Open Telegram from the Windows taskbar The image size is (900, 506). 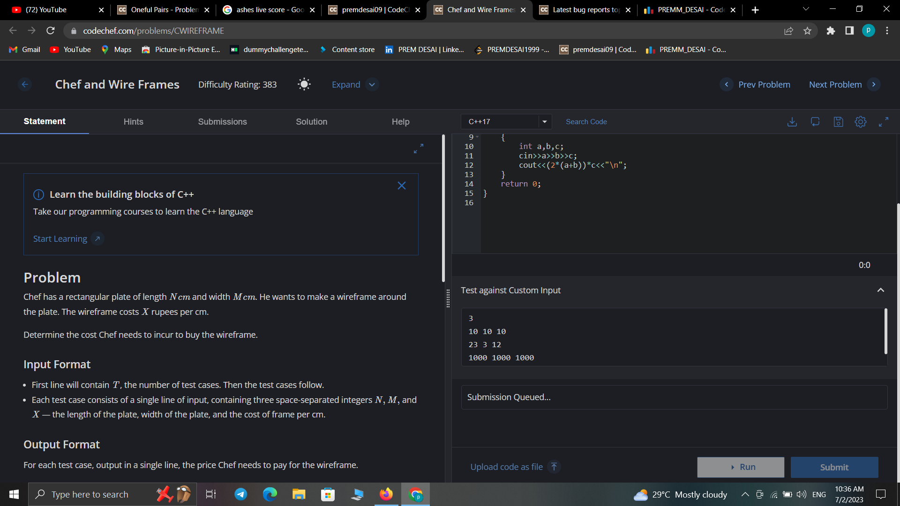click(241, 494)
